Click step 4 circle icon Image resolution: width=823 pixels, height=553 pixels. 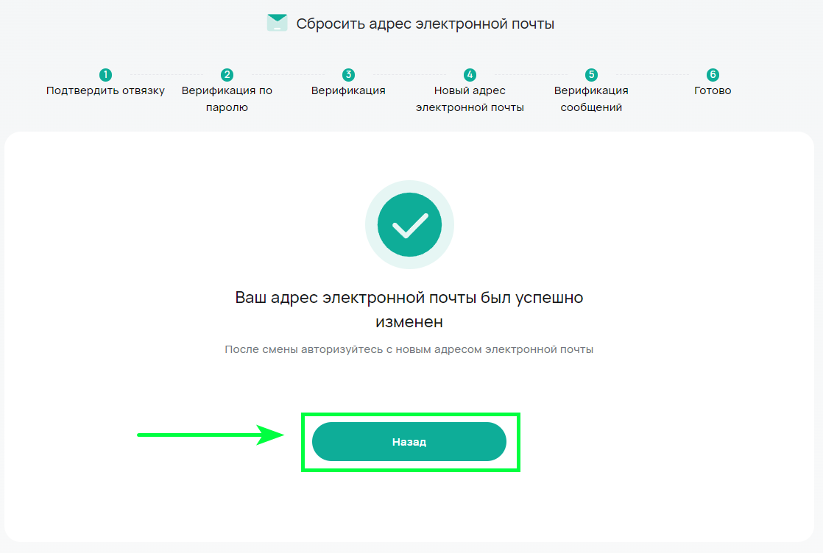click(470, 74)
